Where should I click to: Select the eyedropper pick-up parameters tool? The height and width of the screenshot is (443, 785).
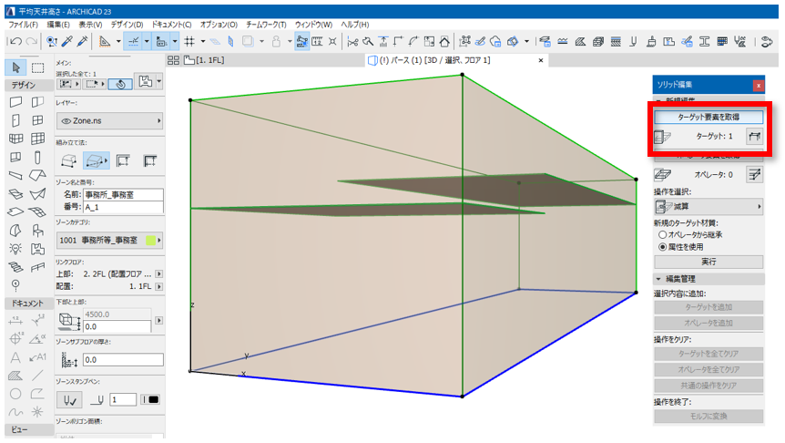[67, 42]
